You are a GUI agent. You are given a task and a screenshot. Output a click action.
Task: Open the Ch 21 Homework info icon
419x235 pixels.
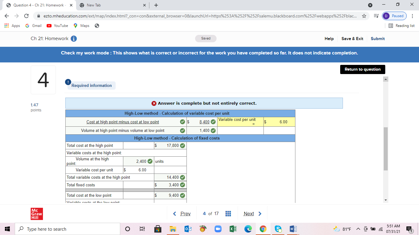pos(73,39)
